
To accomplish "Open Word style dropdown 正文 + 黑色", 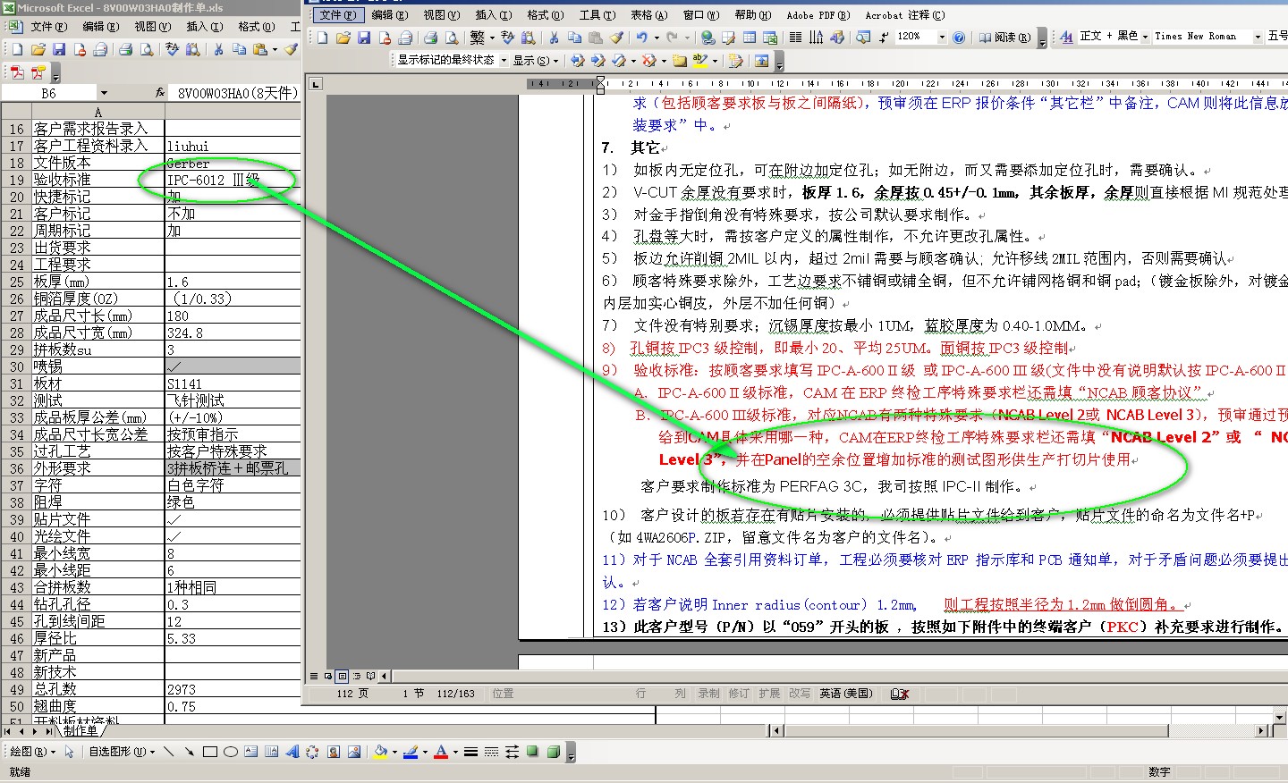I will [1145, 37].
